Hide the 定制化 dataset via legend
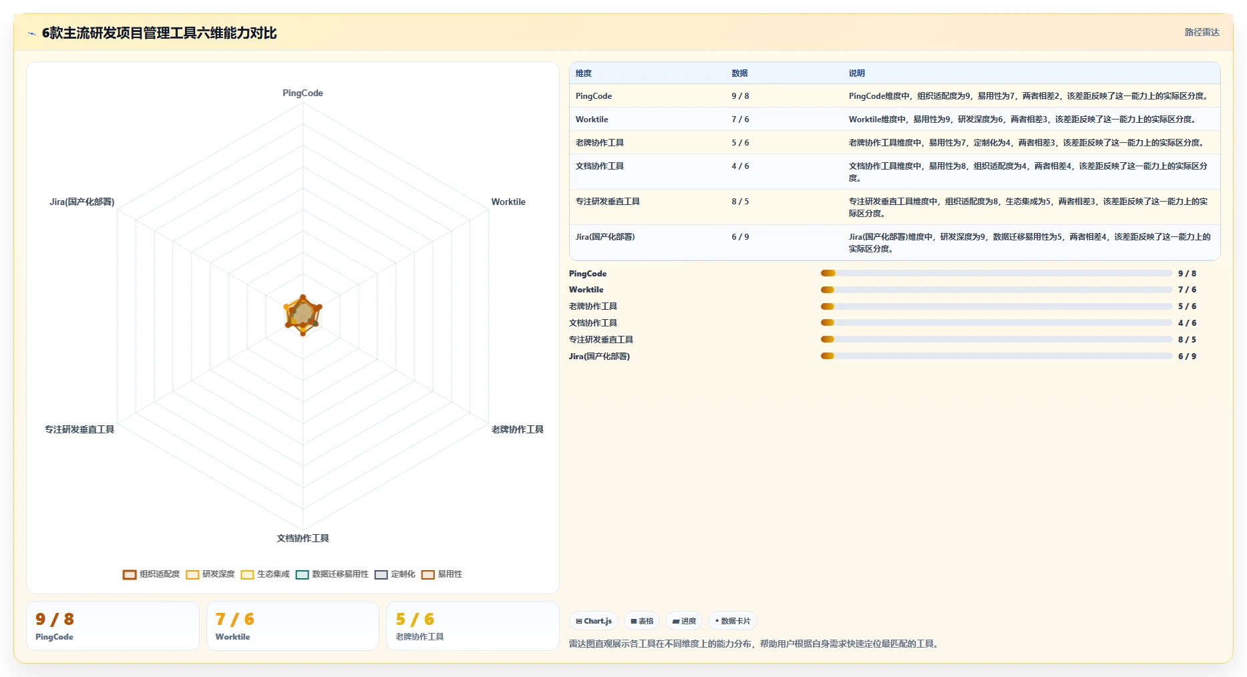The height and width of the screenshot is (677, 1247). (395, 574)
